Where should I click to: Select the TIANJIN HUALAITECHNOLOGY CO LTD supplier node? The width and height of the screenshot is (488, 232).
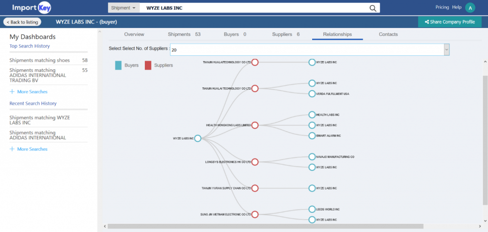point(255,63)
